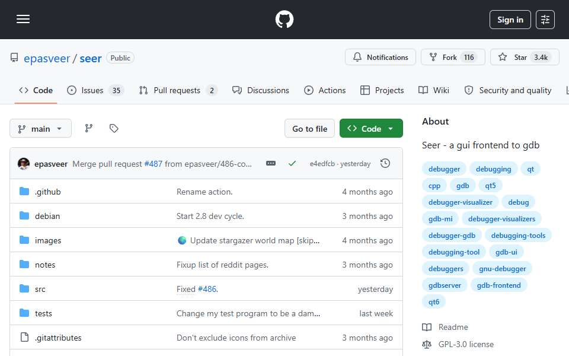Viewport: 569px width, 356px height.
Task: Click the qt topic tag
Action: click(530, 169)
